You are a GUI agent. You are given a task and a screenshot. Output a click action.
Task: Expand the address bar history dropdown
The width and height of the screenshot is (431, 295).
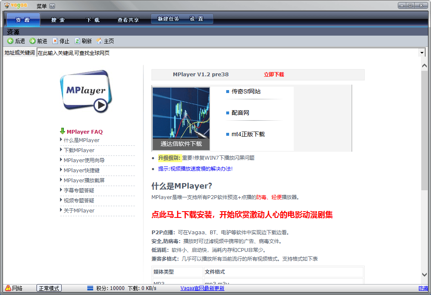[x=422, y=53]
